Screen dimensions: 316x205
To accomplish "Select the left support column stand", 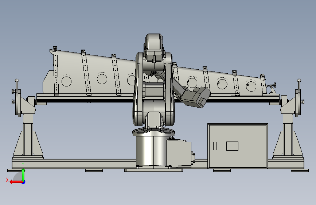I will tap(28, 136).
